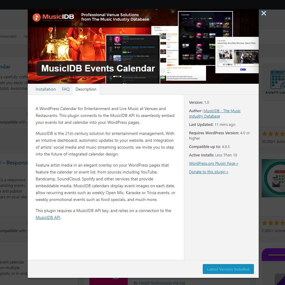Click the By Yendif Technologies text behind modal
This screenshot has height=285, width=285.
click(159, 283)
